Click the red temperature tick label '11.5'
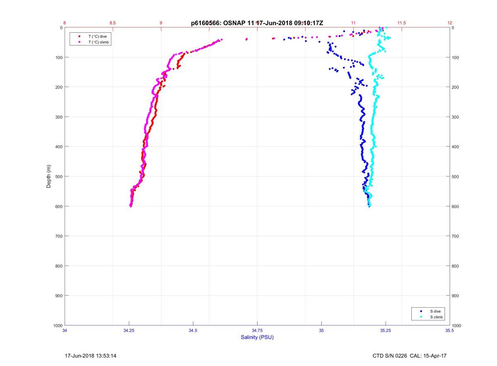The height and width of the screenshot is (366, 497). (401, 23)
